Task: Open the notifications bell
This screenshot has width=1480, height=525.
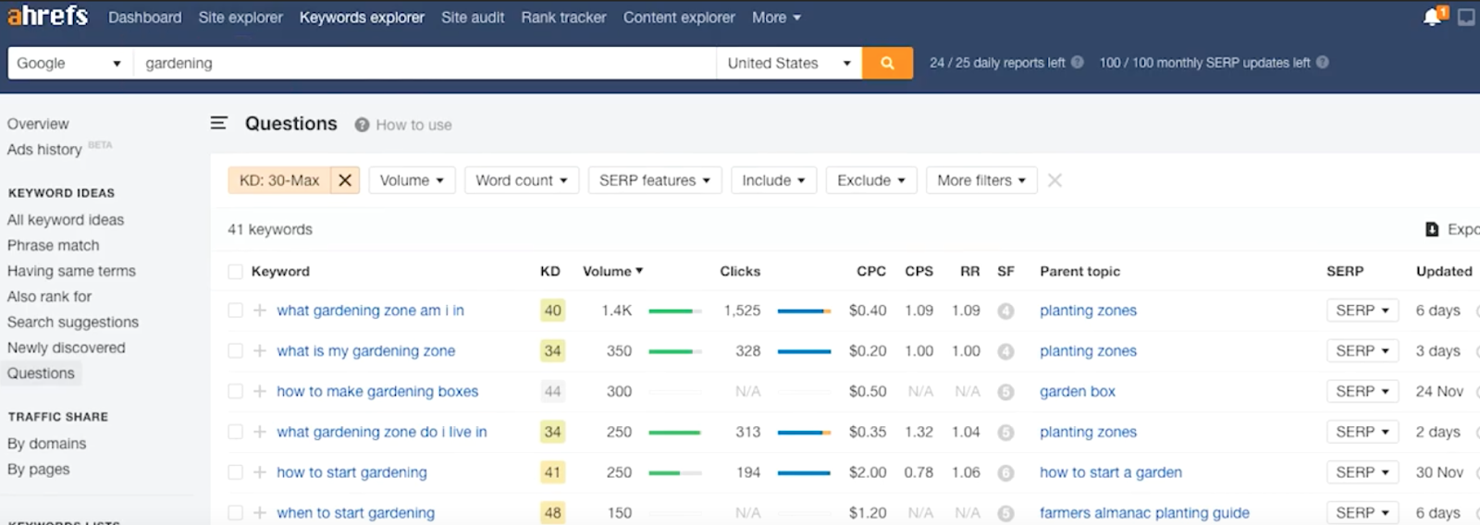Action: (1432, 17)
